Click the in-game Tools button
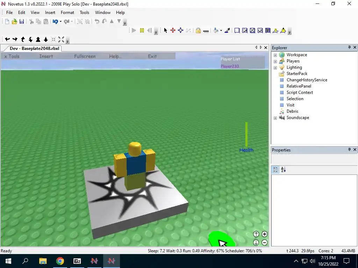Image resolution: width=358 pixels, height=268 pixels. tap(12, 56)
